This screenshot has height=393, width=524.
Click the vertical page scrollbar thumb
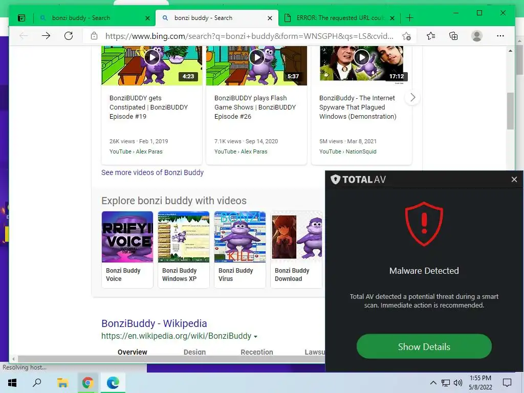pyautogui.click(x=510, y=111)
